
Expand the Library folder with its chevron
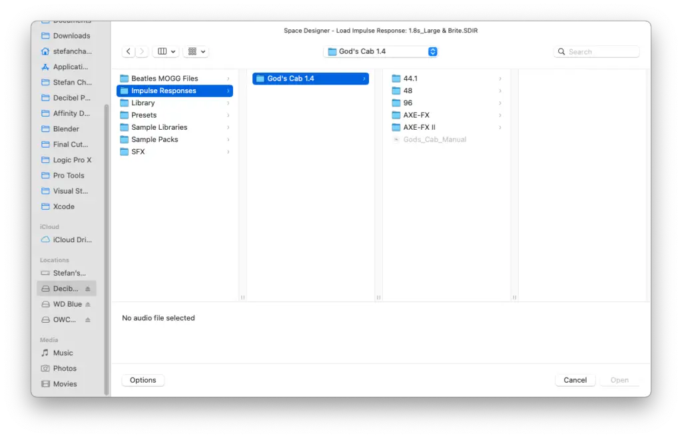(228, 103)
